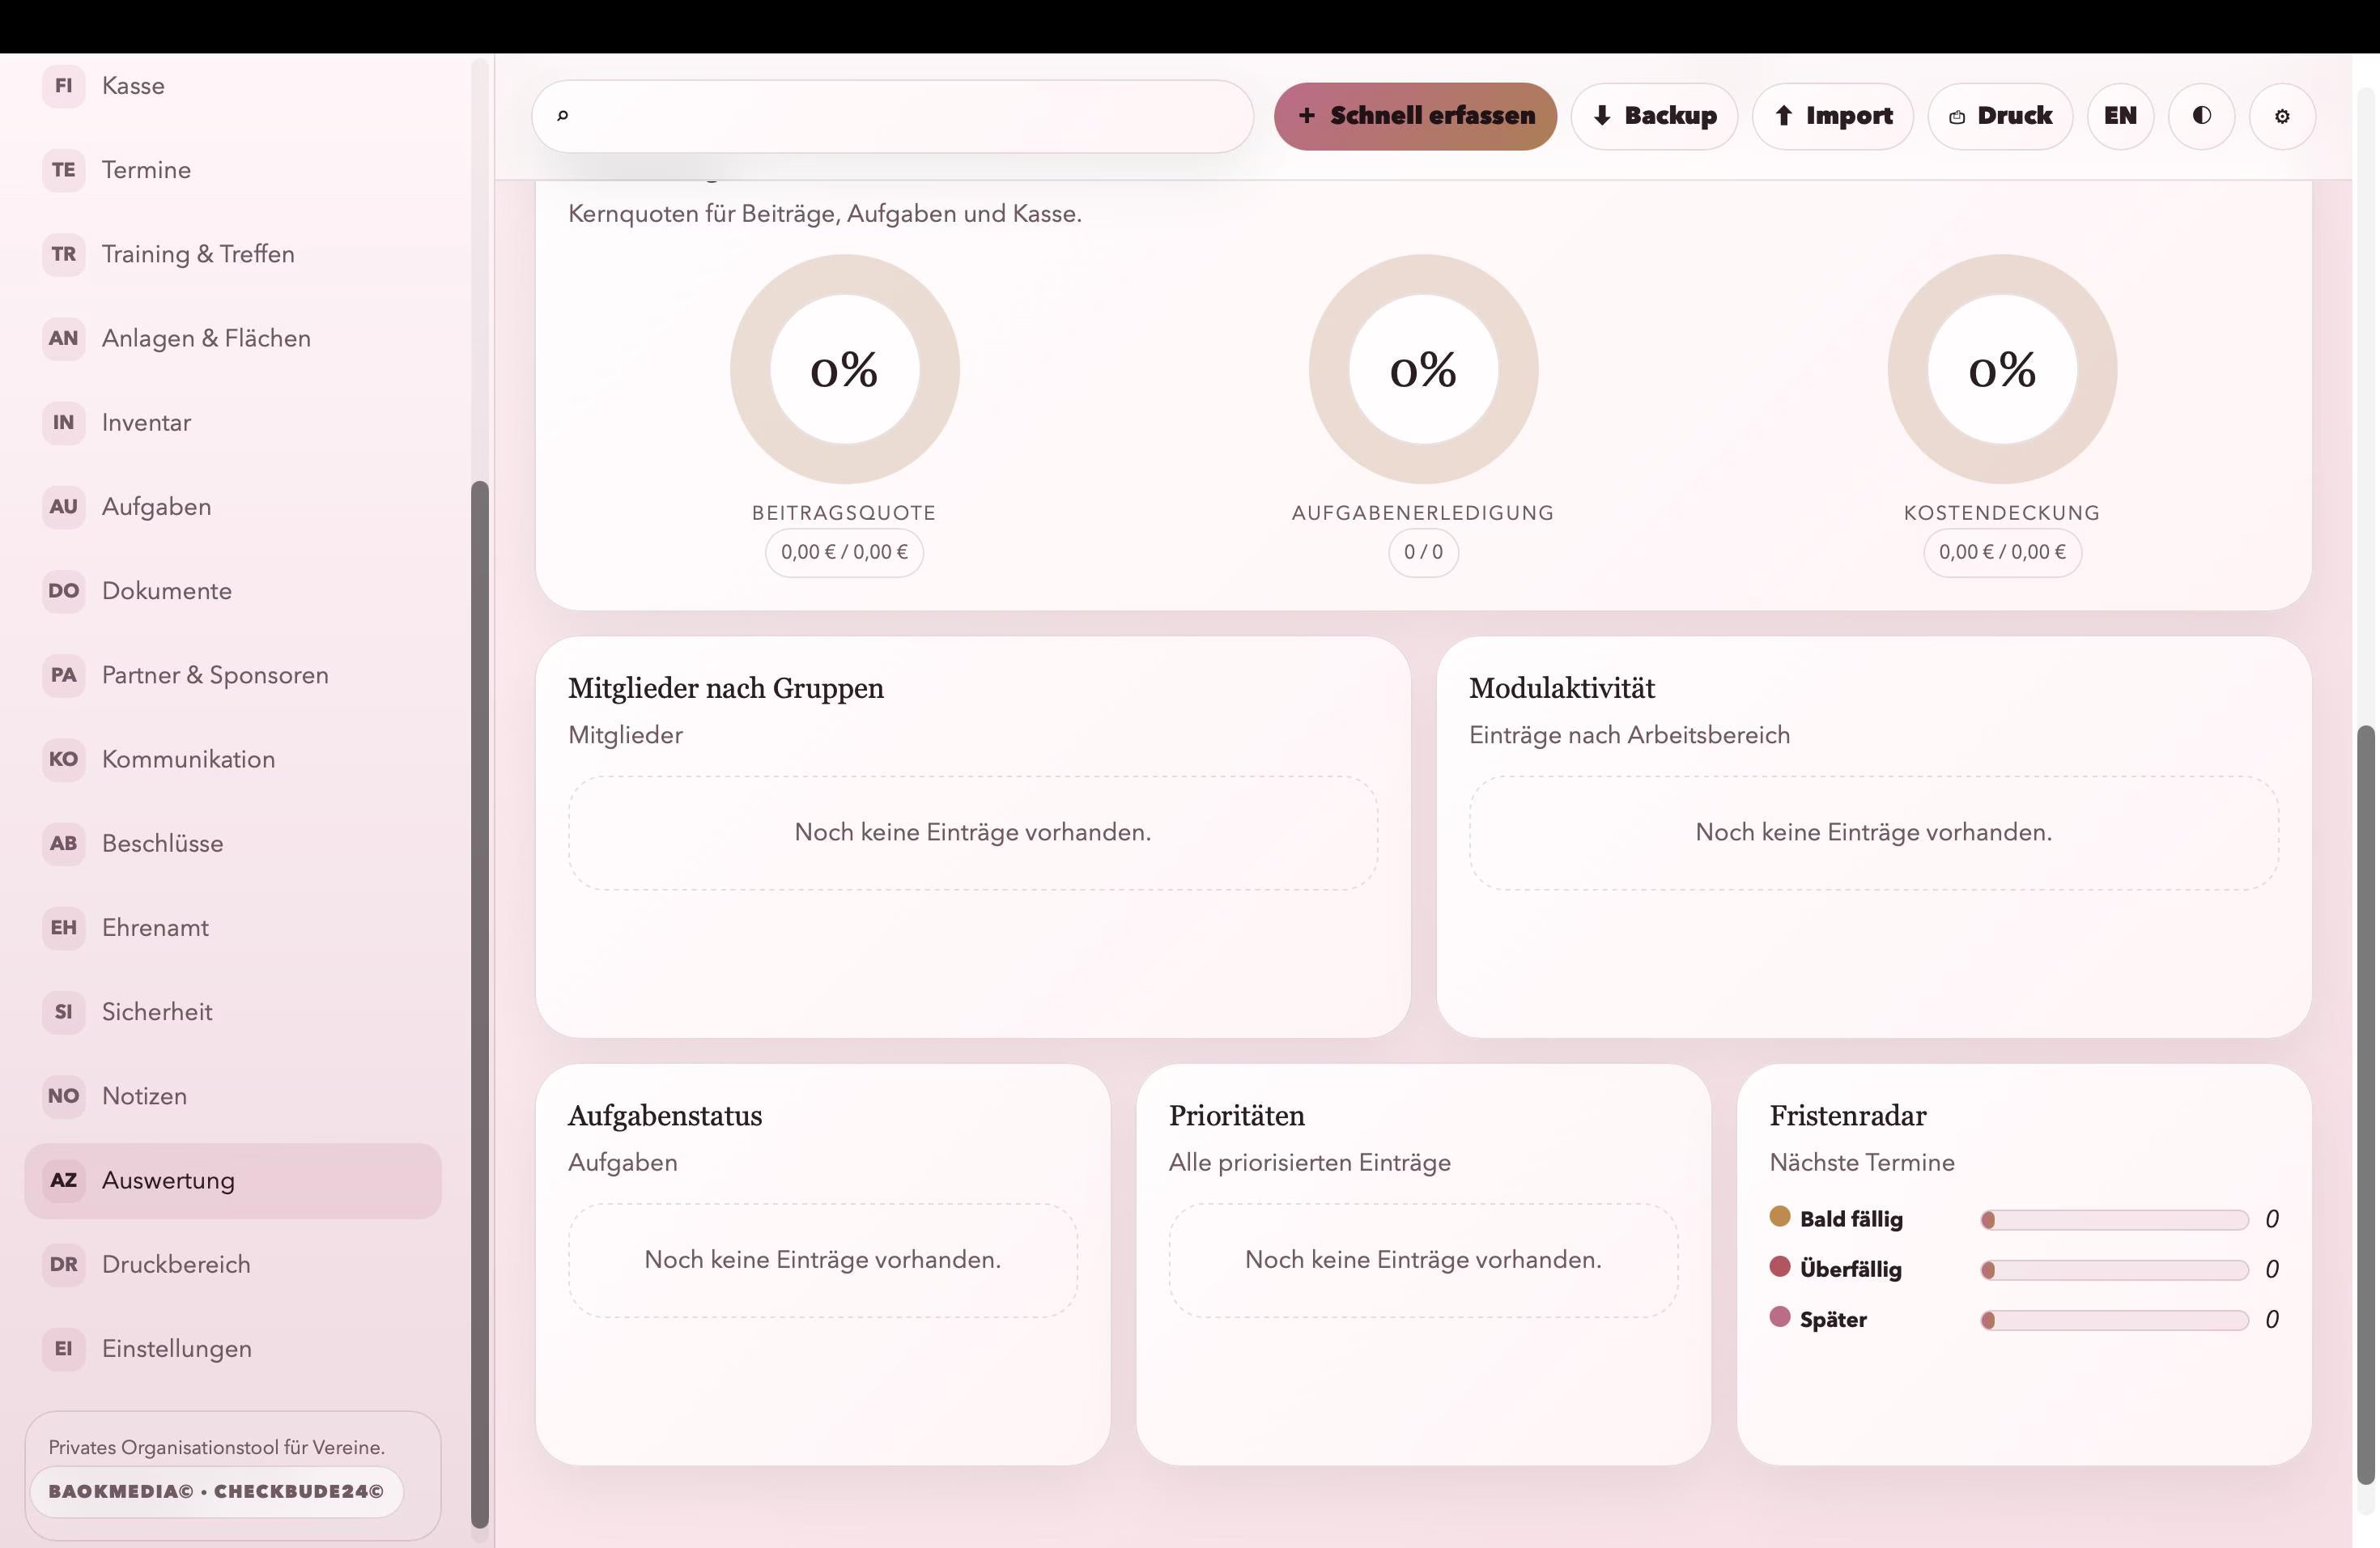Click the Überfällig progress bar
The height and width of the screenshot is (1548, 2380).
[x=2114, y=1270]
